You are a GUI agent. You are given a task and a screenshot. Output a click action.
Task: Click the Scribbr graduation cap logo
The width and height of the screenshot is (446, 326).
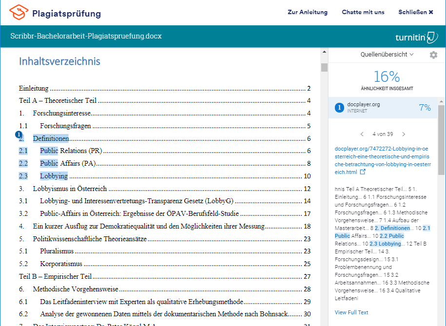point(19,12)
